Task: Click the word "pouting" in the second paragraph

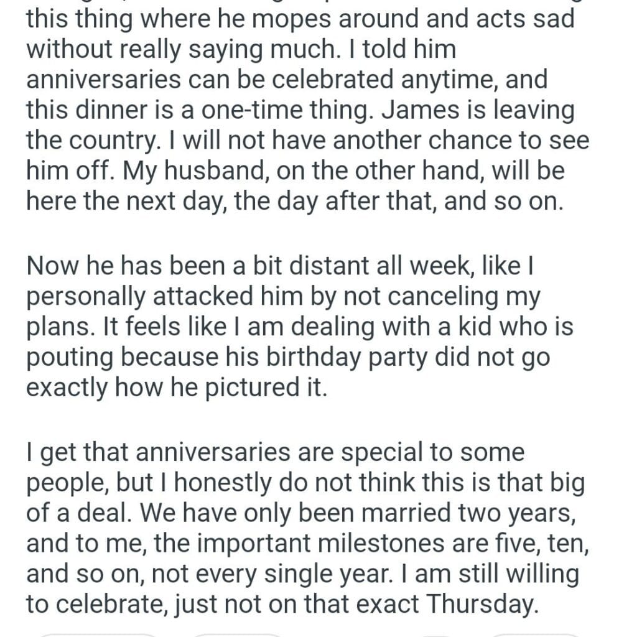Action: pos(68,357)
